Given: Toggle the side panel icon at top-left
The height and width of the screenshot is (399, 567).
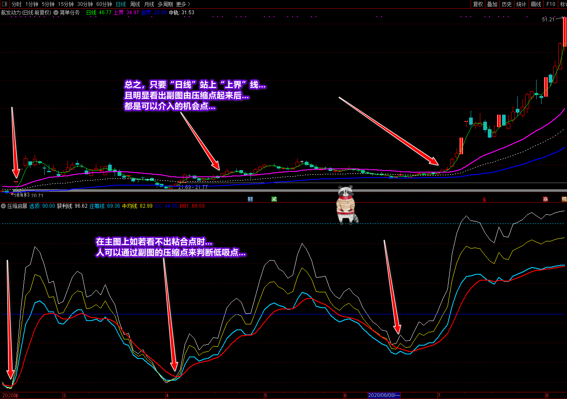Looking at the screenshot, I should tap(5, 4).
